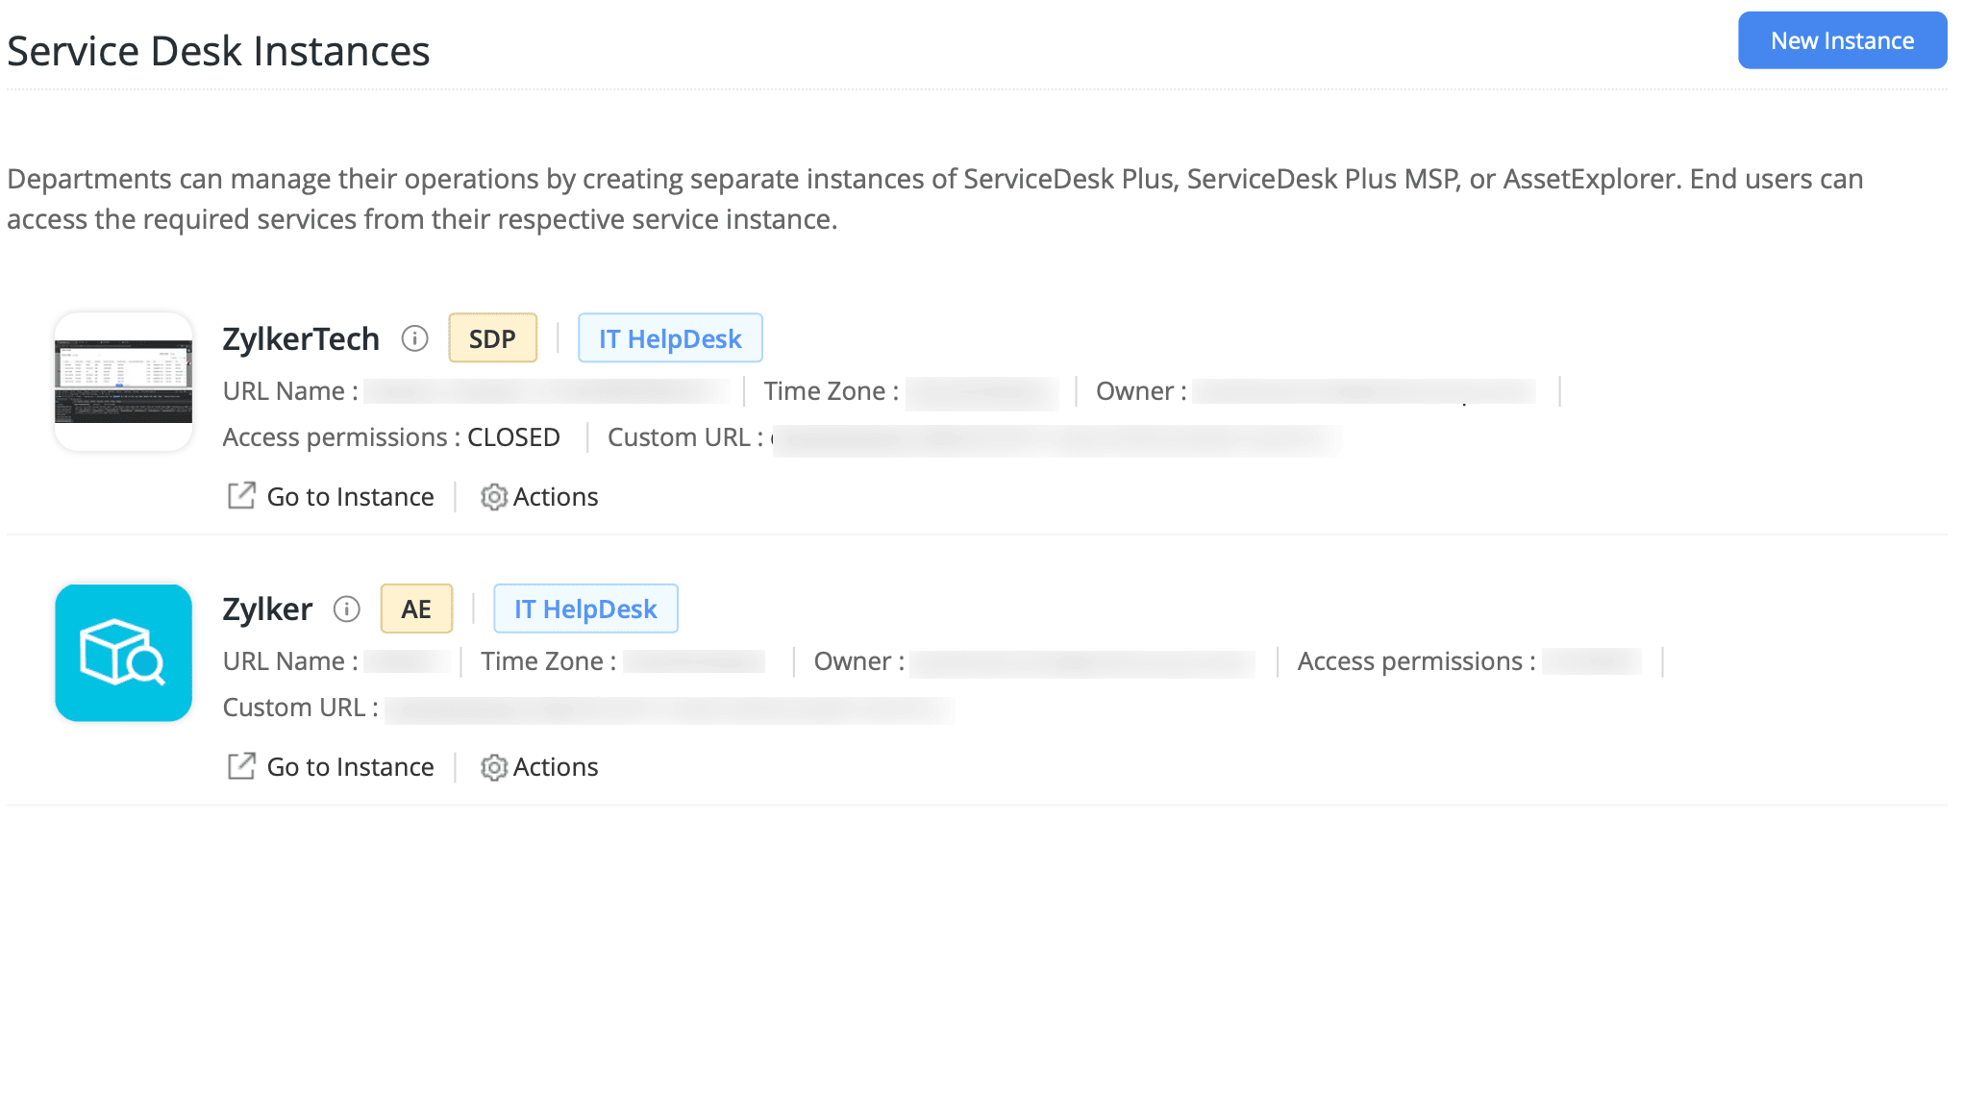Click the ZylkerTech Custom URL value

click(x=1057, y=439)
